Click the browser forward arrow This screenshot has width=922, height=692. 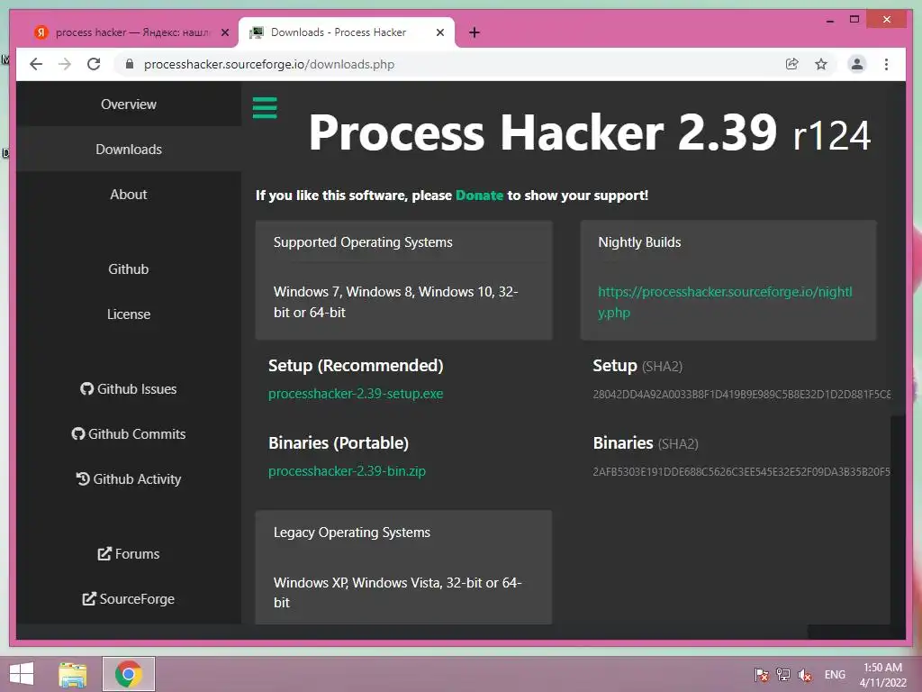pyautogui.click(x=65, y=64)
